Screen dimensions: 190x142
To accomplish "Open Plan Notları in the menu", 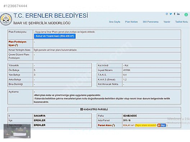I will pyautogui.click(x=131, y=22).
